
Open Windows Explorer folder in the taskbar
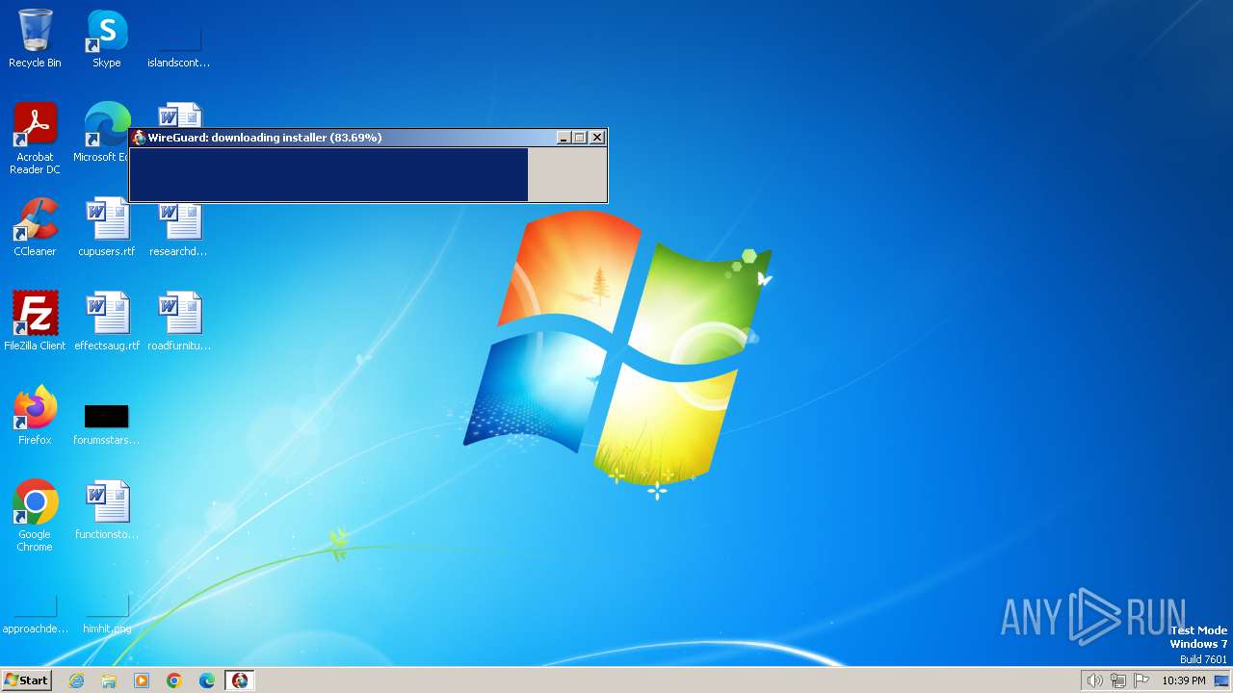pyautogui.click(x=109, y=680)
